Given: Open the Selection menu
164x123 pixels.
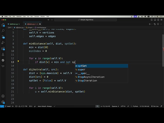Looking at the screenshot, I should (x=19, y=16).
